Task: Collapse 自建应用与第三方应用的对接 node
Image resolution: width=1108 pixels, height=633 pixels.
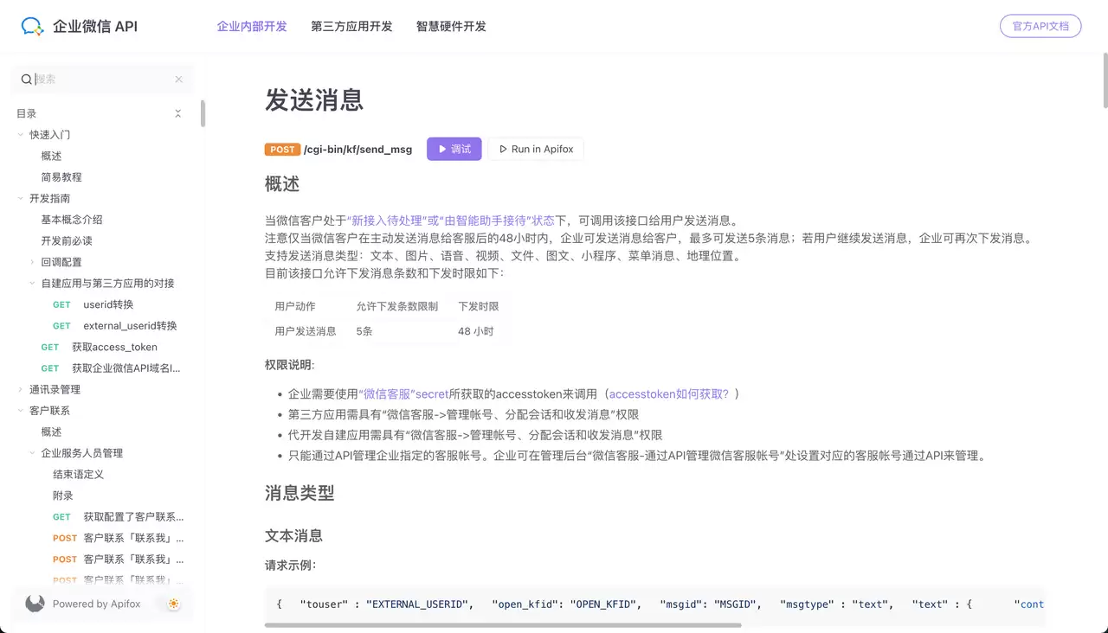Action: (x=33, y=283)
